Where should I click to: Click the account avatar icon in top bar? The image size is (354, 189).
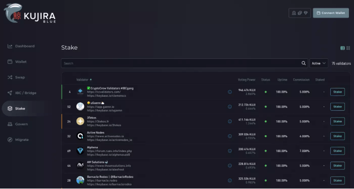coord(294,13)
